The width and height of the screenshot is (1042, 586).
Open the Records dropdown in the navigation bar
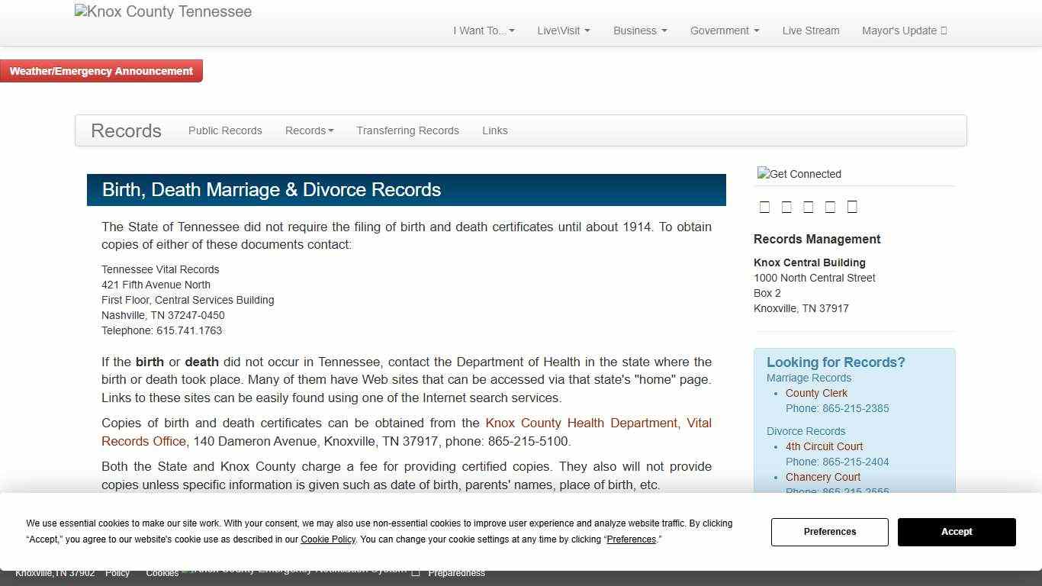click(309, 130)
